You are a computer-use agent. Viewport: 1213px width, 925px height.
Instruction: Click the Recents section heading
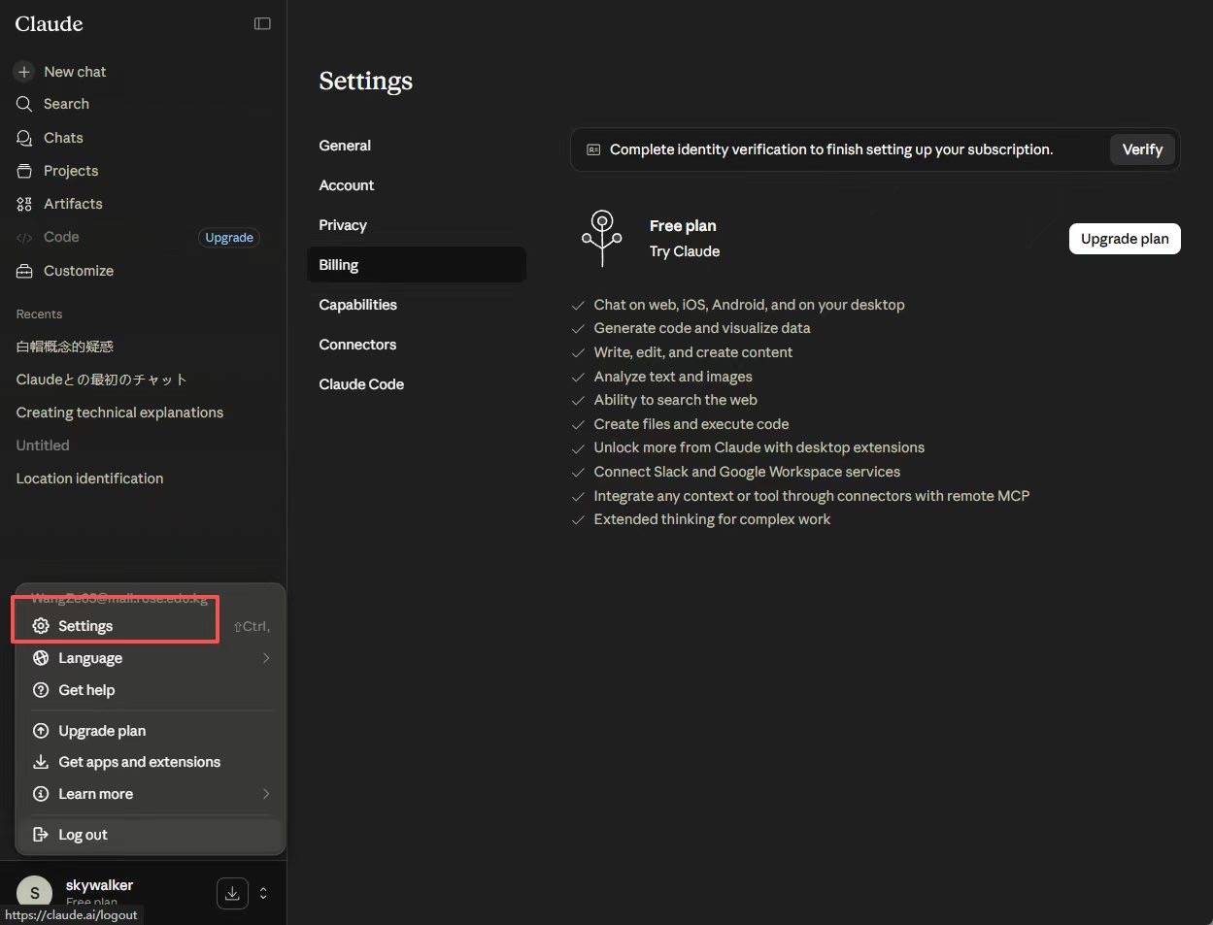(x=39, y=314)
